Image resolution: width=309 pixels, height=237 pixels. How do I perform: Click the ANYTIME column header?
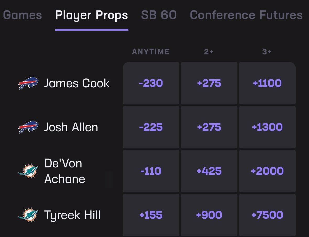151,52
